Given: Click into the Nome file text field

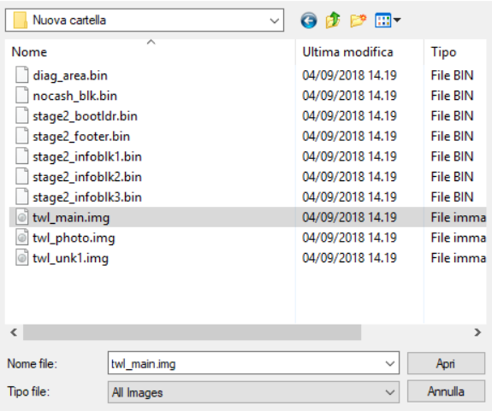Looking at the screenshot, I should 245,363.
